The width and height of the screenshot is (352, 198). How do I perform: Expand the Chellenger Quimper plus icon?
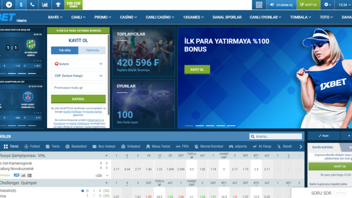point(106,183)
